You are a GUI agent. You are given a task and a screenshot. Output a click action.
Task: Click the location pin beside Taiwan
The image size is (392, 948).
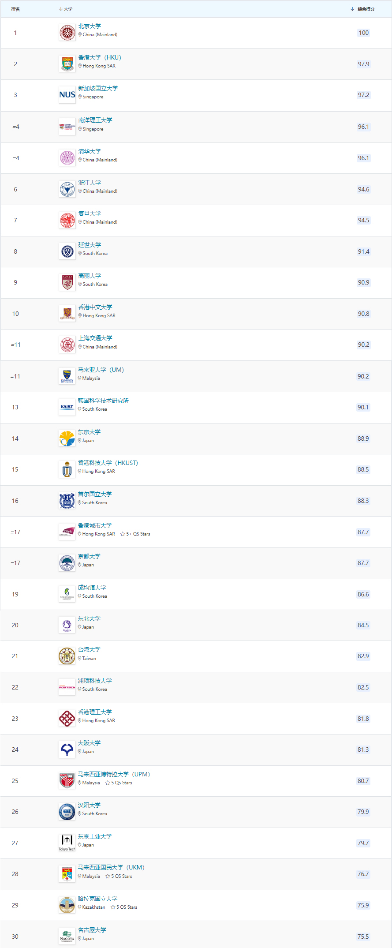[80, 658]
